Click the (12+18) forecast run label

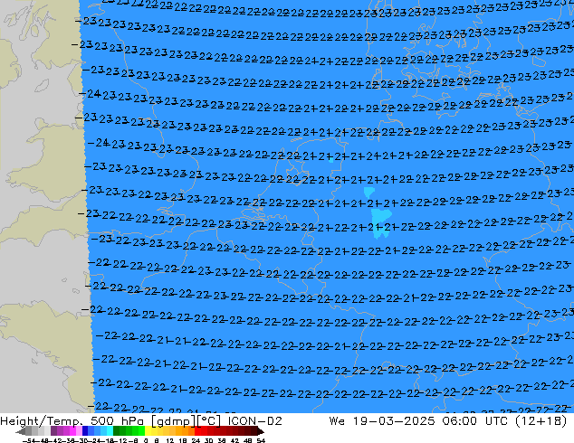coord(541,421)
